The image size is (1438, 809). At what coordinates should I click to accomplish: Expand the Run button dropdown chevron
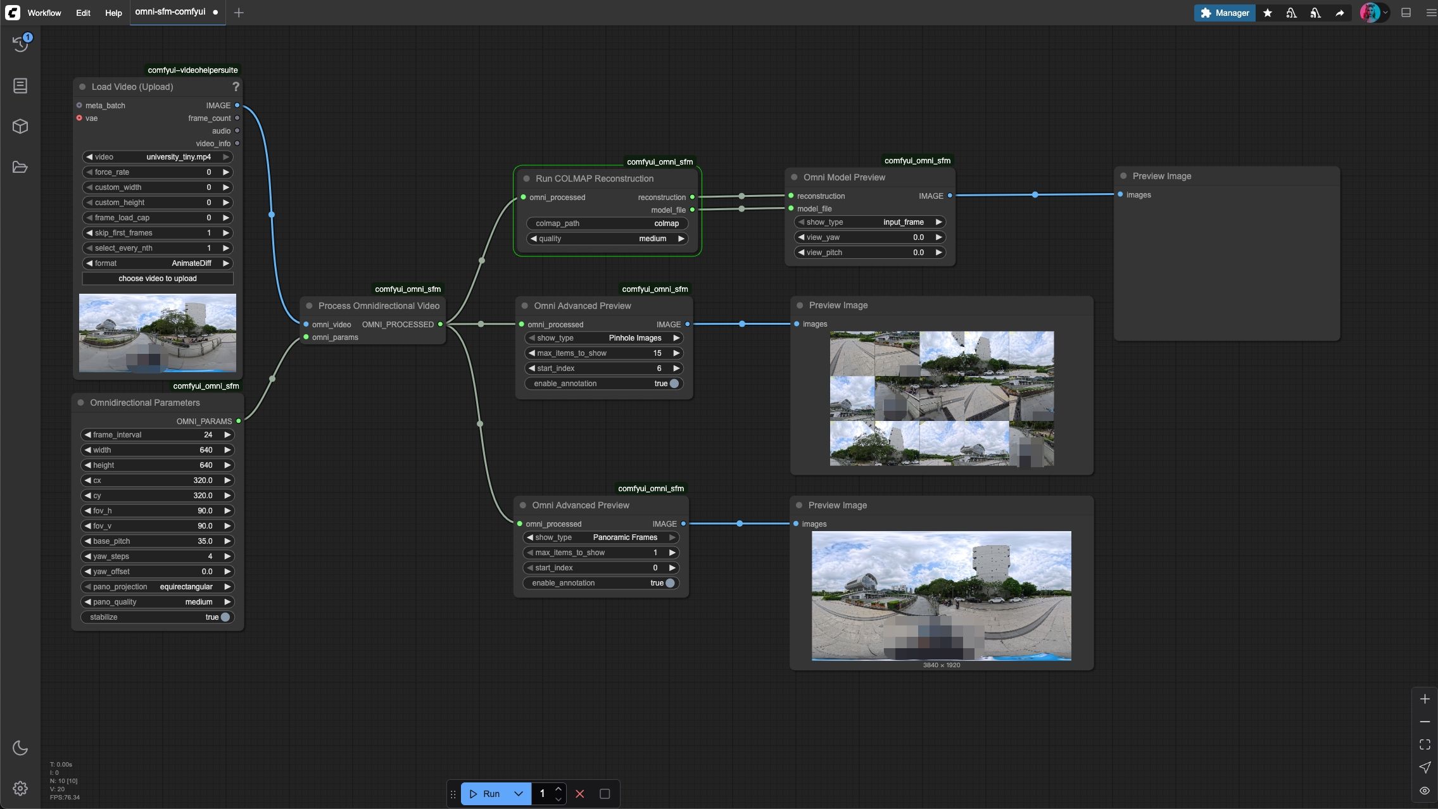click(519, 794)
